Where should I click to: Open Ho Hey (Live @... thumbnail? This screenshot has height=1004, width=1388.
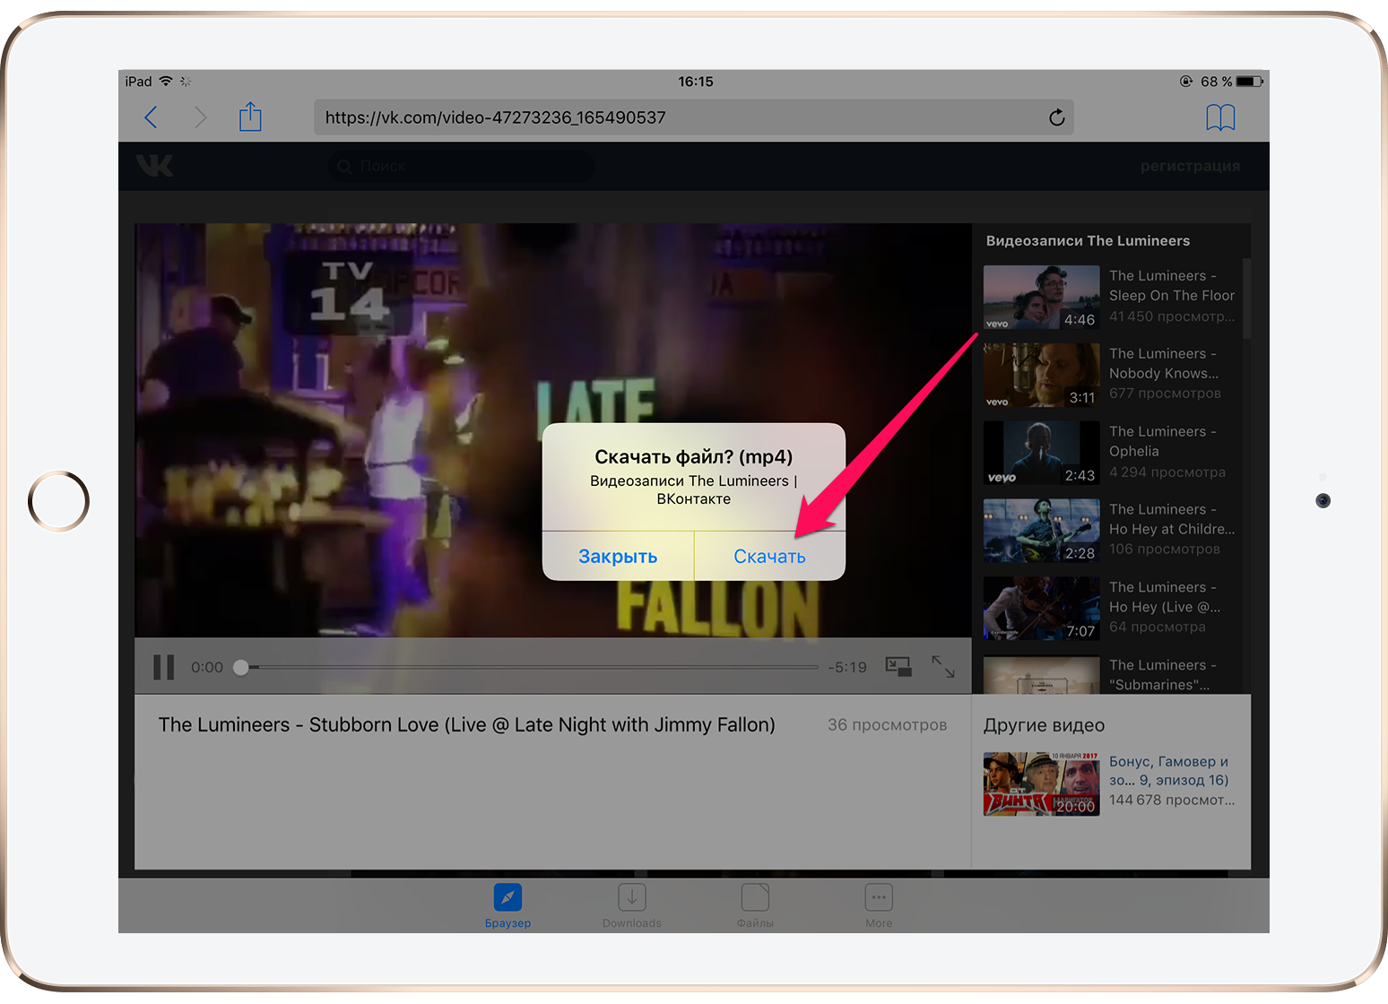click(1041, 609)
